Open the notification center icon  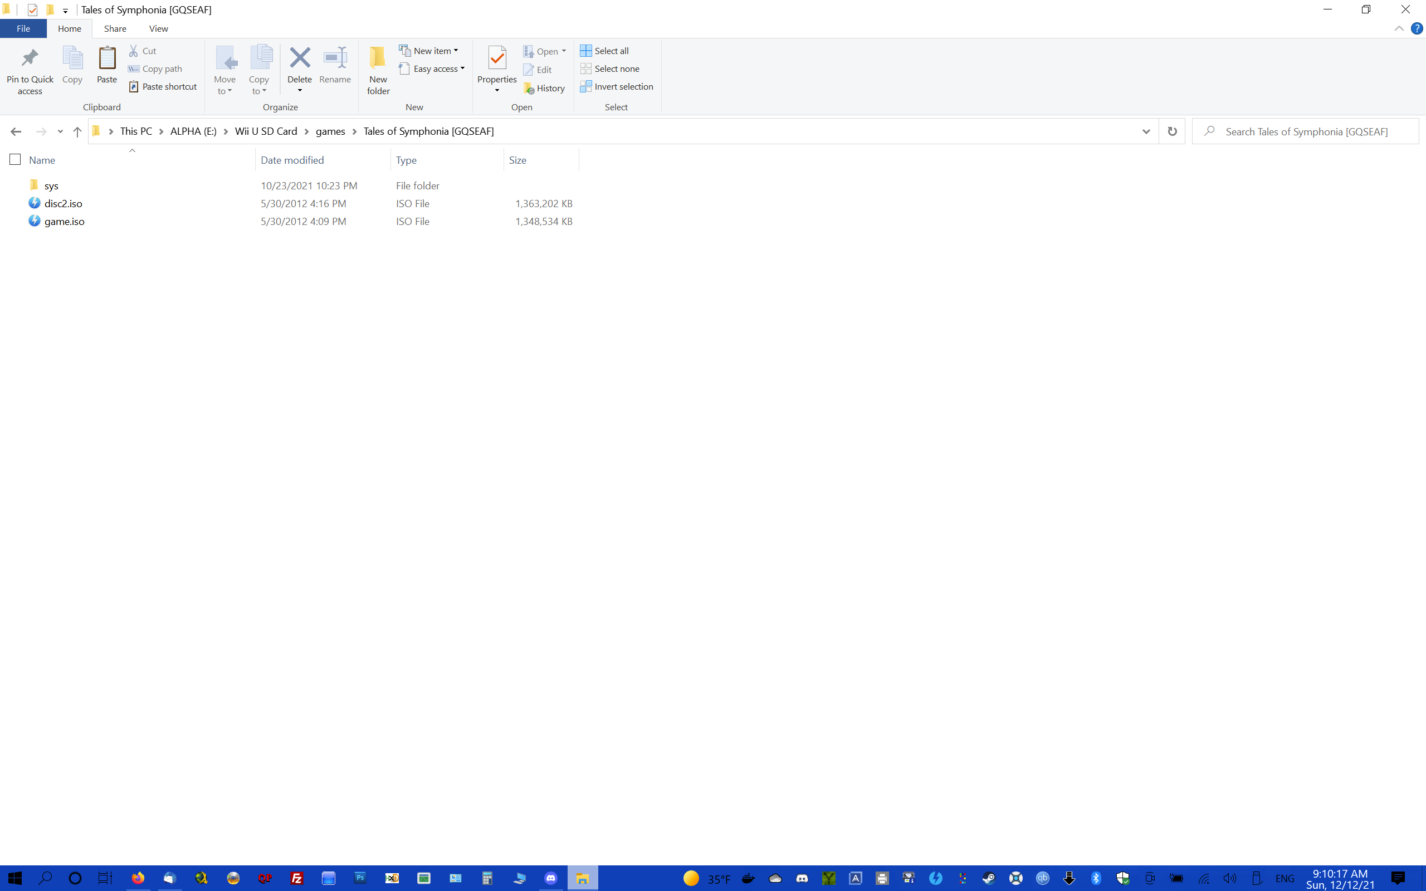tap(1398, 878)
